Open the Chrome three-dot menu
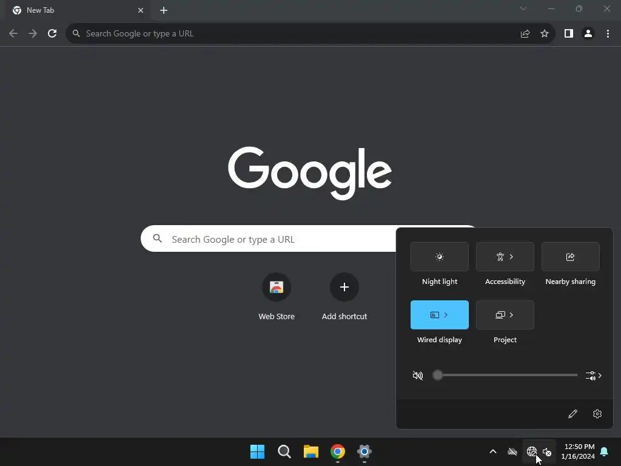Image resolution: width=621 pixels, height=466 pixels. (x=608, y=34)
